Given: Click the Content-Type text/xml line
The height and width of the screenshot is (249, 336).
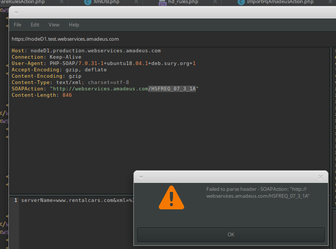Looking at the screenshot, I should pyautogui.click(x=70, y=82).
